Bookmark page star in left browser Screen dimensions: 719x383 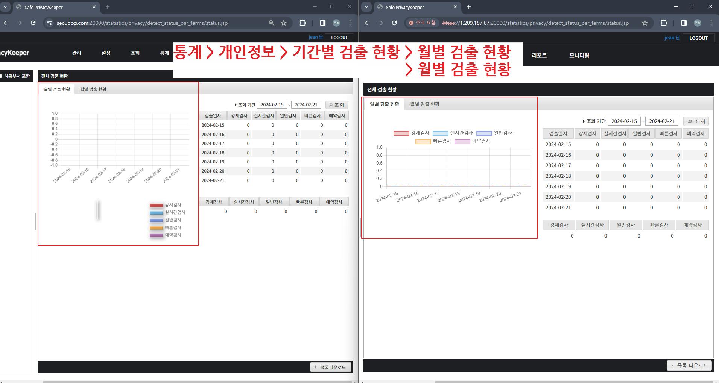(x=284, y=23)
